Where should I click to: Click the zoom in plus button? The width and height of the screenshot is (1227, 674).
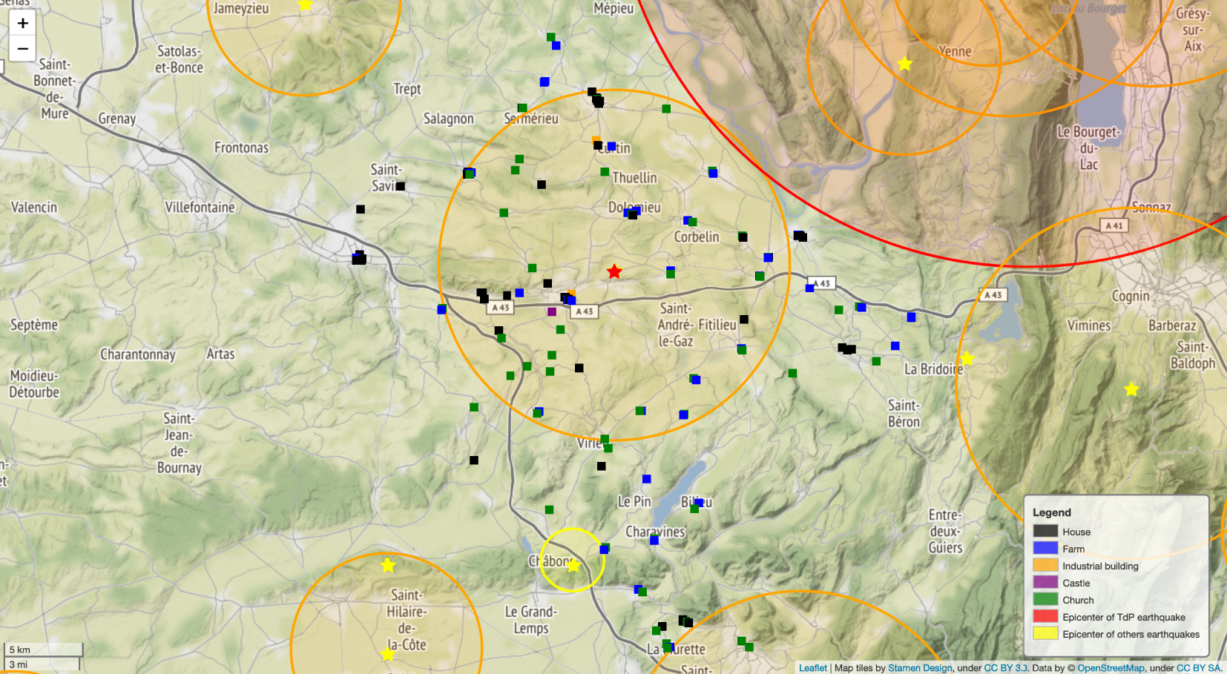pyautogui.click(x=23, y=23)
